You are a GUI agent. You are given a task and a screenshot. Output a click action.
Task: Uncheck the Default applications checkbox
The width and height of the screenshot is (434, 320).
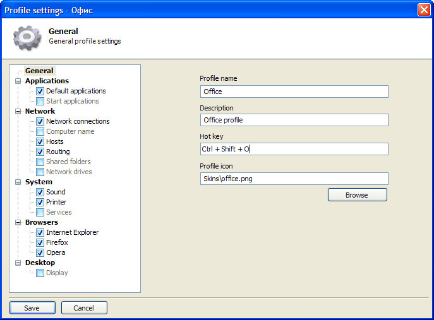[40, 91]
